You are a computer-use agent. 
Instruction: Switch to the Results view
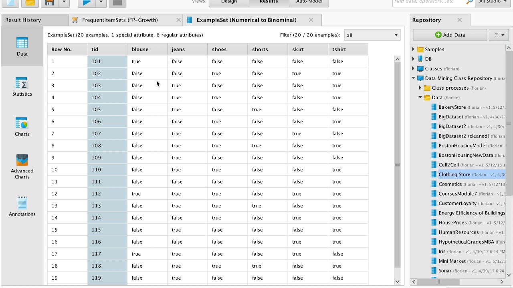pos(269,2)
